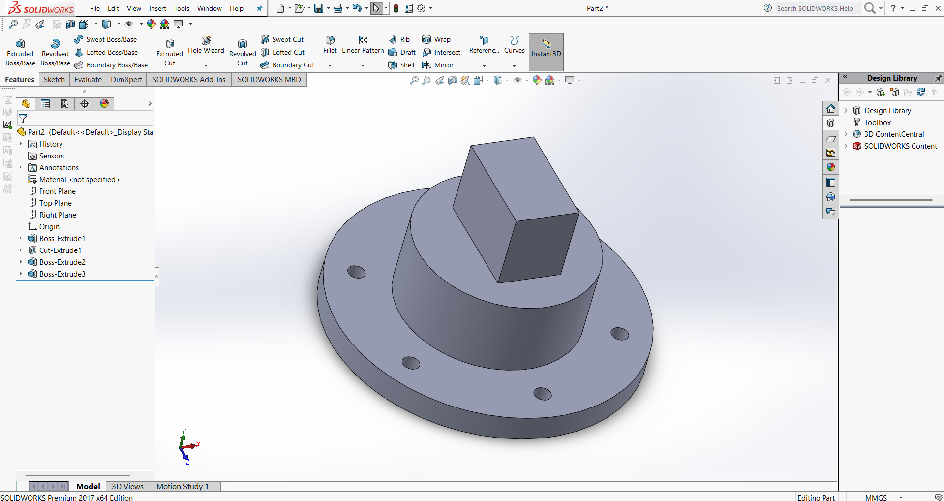Viewport: 944px width, 501px height.
Task: Expand the SOLIDWORKS Content node
Action: pyautogui.click(x=846, y=146)
